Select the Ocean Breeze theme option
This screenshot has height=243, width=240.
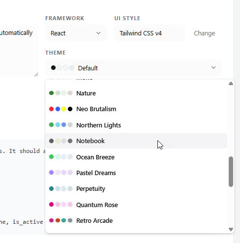pyautogui.click(x=136, y=157)
